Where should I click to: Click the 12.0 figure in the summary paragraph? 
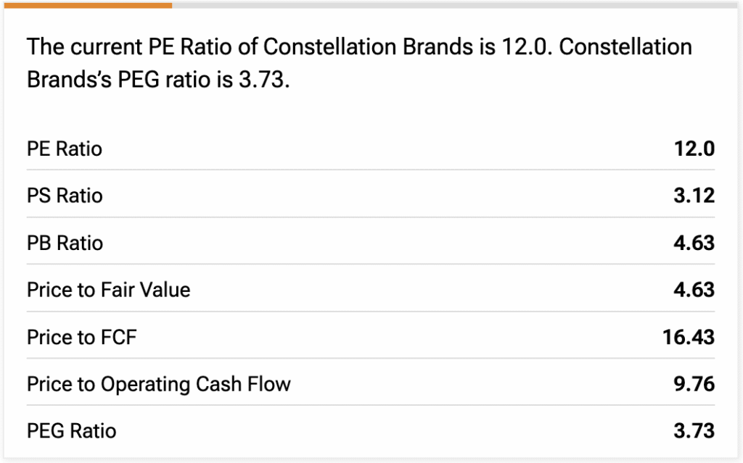[x=526, y=47]
